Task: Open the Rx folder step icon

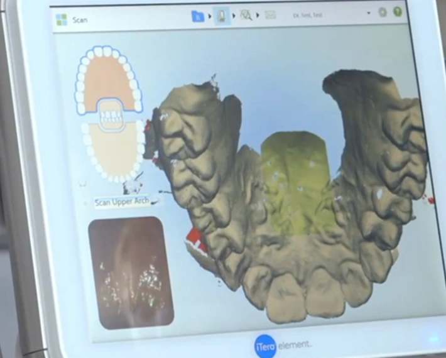Action: click(198, 16)
